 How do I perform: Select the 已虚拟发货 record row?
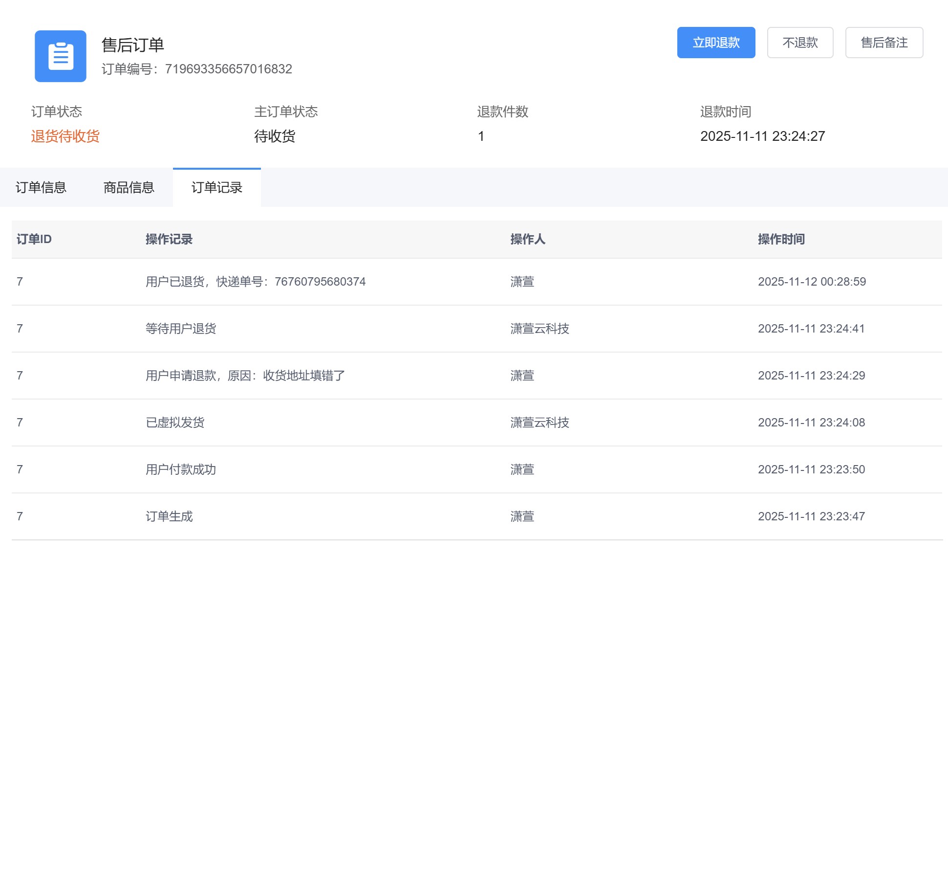pyautogui.click(x=174, y=423)
